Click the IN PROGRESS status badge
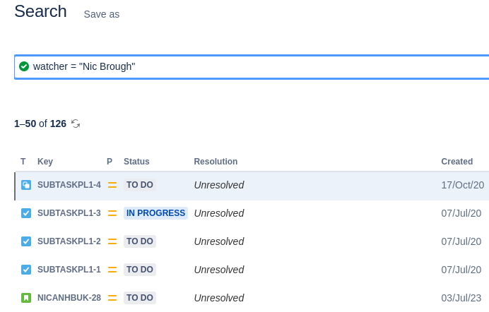Screen dimensions: 489x312 (155, 213)
